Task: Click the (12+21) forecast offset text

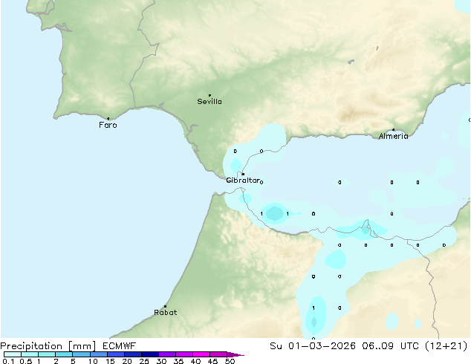Action: tap(446, 346)
